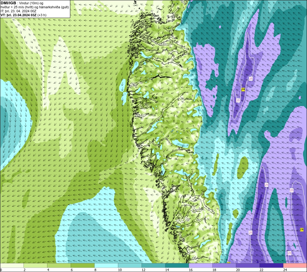Click the legend scale label 10

point(120,270)
